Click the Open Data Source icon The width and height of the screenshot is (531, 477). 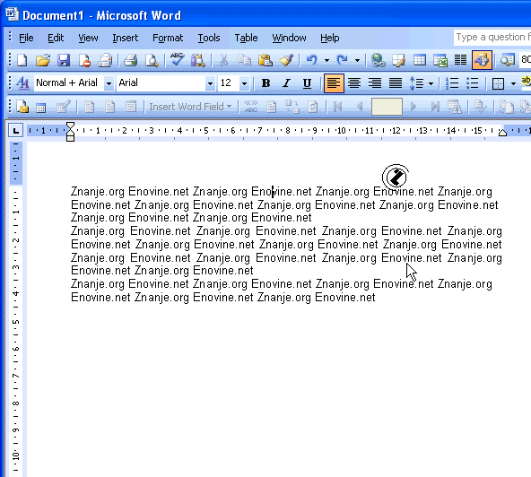pyautogui.click(x=41, y=107)
